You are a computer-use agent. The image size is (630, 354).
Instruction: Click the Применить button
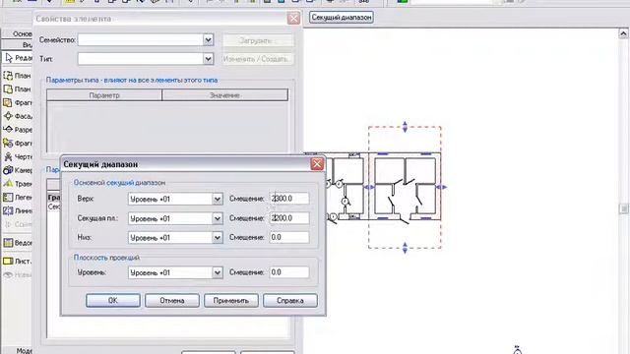(x=231, y=300)
